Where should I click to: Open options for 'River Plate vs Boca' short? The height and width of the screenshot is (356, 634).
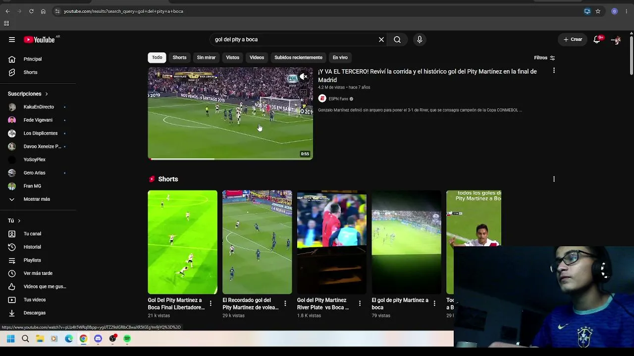(360, 303)
